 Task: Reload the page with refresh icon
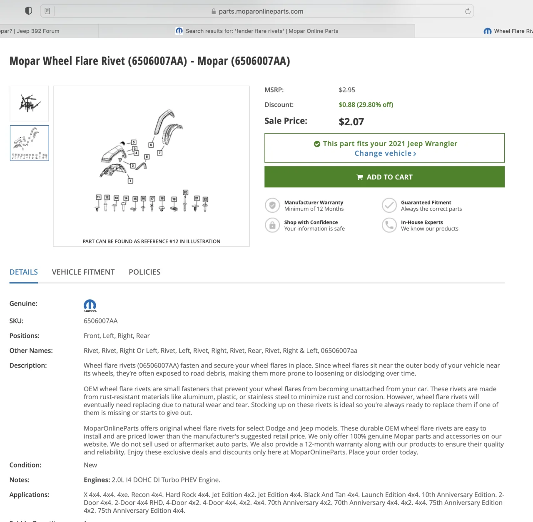(x=468, y=11)
